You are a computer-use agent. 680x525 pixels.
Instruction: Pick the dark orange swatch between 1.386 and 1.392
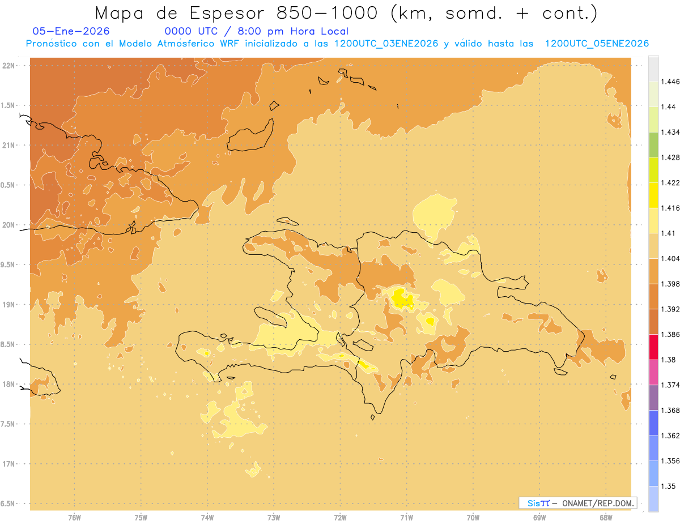click(653, 322)
